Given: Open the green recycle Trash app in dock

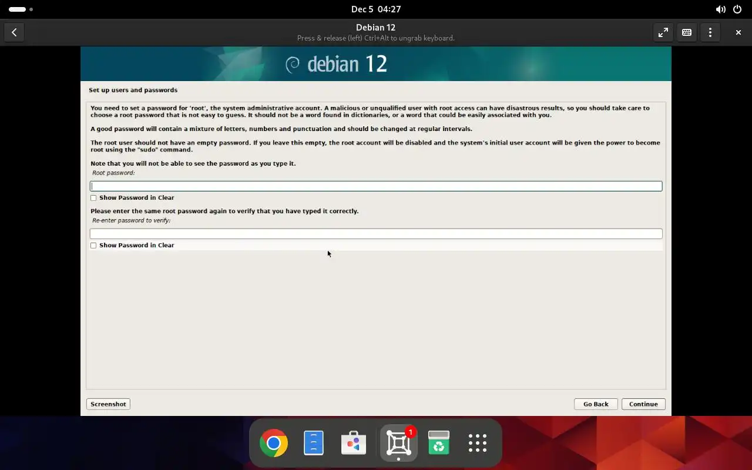Looking at the screenshot, I should click(438, 443).
